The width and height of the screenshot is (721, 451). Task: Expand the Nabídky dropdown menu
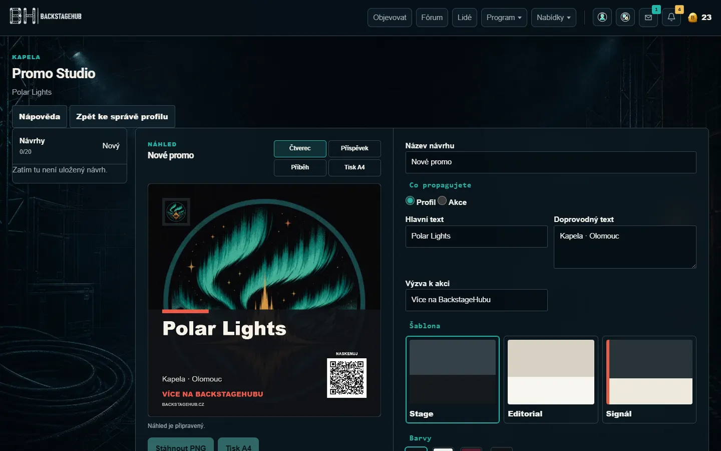pos(554,17)
